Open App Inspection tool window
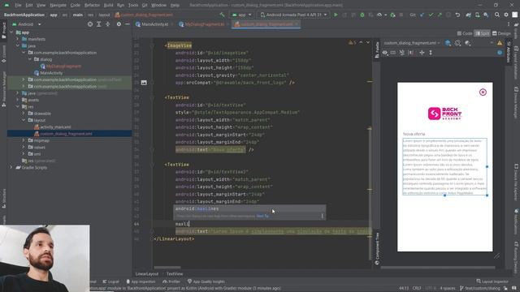Viewport: 520px width, 292px height. click(x=141, y=281)
